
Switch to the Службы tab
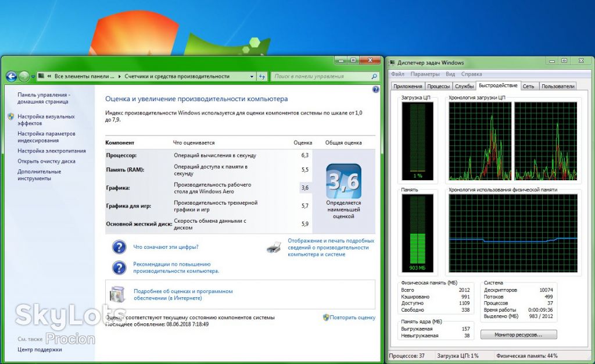(x=464, y=86)
